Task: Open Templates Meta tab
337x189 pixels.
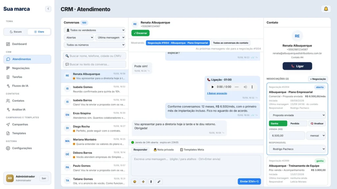Action: pos(192,150)
